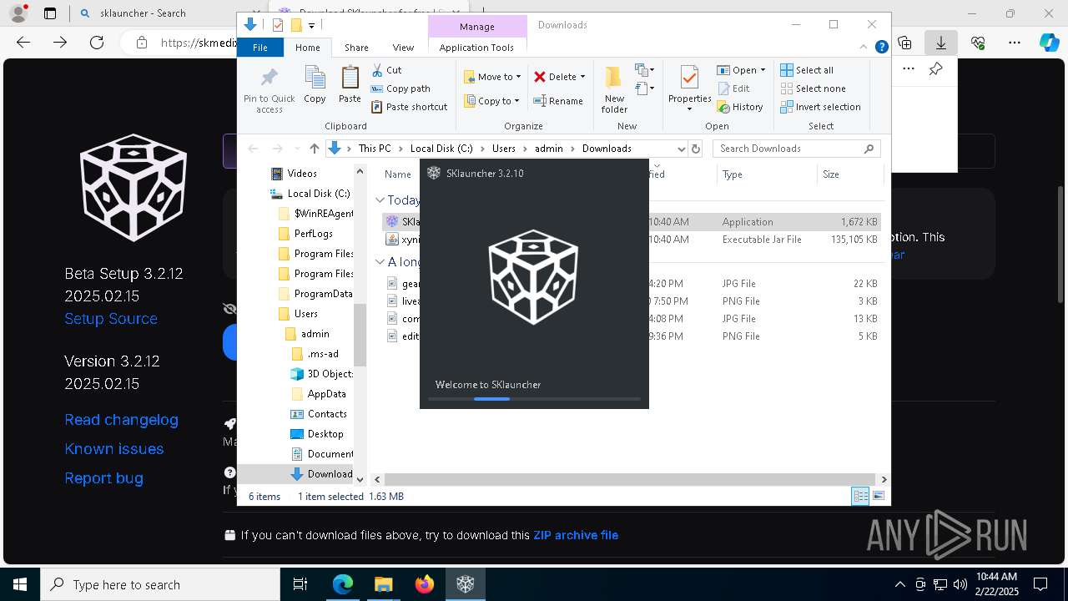
Task: Click Edit in the Open group
Action: click(733, 88)
